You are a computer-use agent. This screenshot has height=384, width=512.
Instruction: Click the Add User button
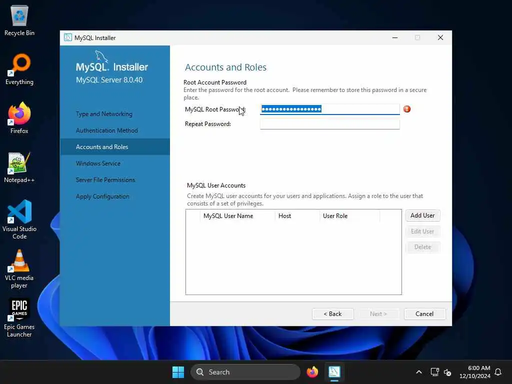pyautogui.click(x=423, y=215)
